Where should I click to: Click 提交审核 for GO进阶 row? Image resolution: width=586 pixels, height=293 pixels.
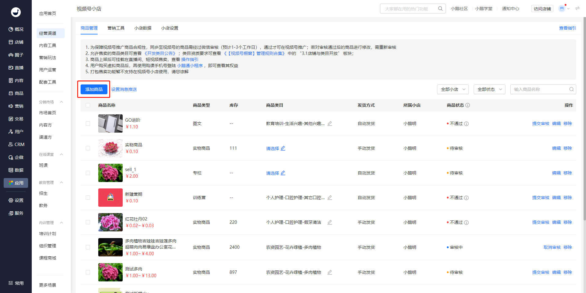541,123
